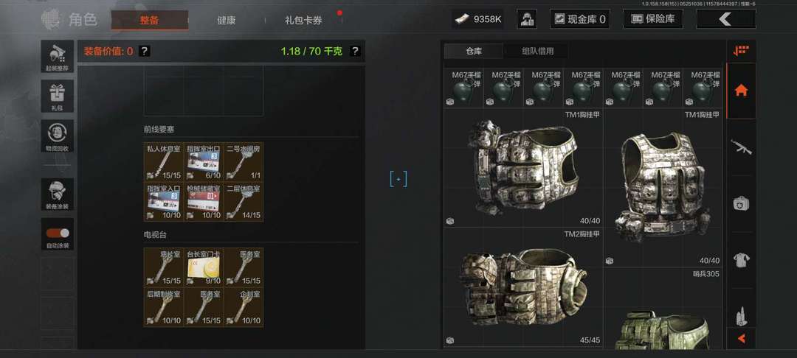Select the TM2胸挂甲 vest in storage
Viewport: 797px width, 358px height.
click(x=523, y=287)
